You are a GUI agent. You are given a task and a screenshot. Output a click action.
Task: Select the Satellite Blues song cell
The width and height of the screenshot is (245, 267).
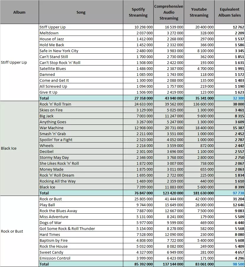click(x=81, y=69)
